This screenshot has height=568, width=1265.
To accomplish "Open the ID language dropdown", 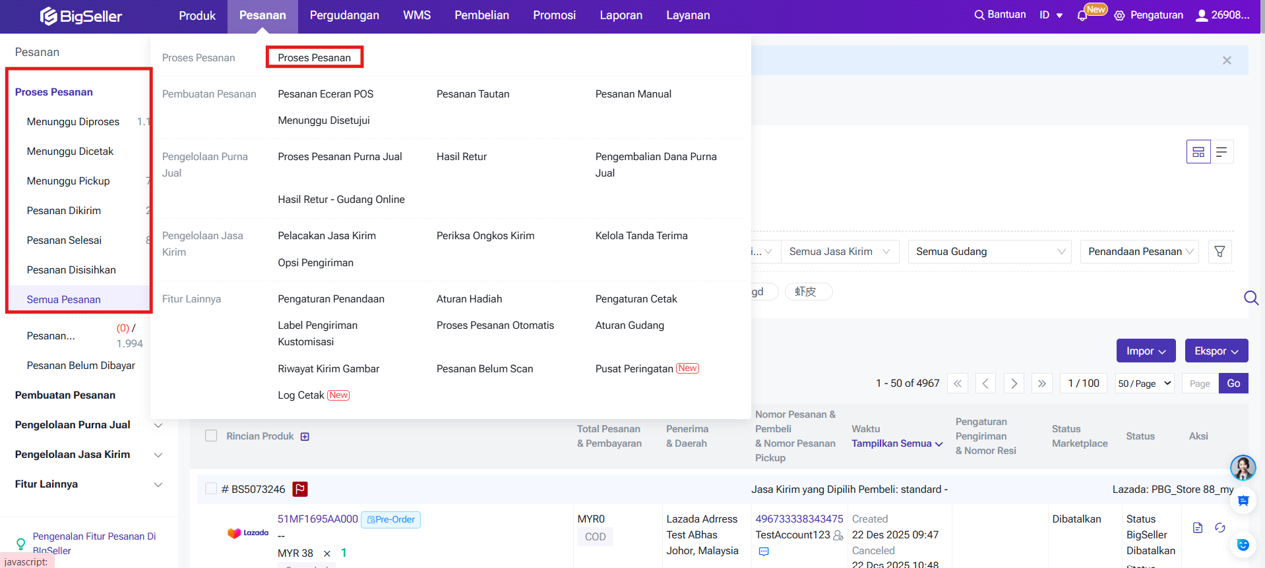I will point(1051,15).
